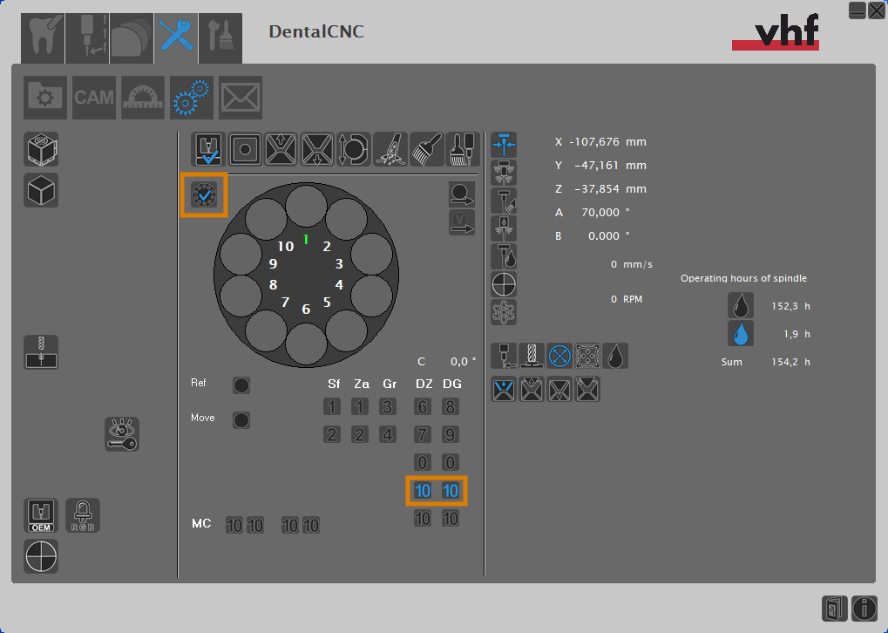Click button 6 under DZ
This screenshot has width=888, height=633.
pos(423,407)
